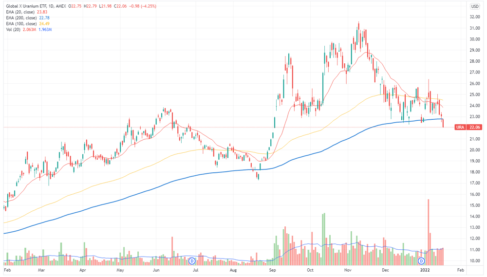Click the dividend marker near July
487x277 pixels.
coord(192,261)
